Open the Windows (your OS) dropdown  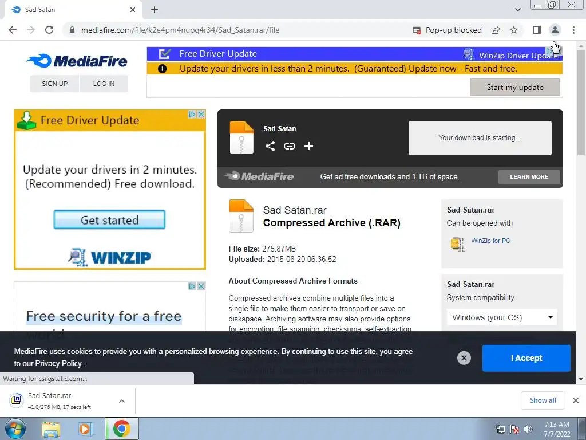pyautogui.click(x=502, y=317)
